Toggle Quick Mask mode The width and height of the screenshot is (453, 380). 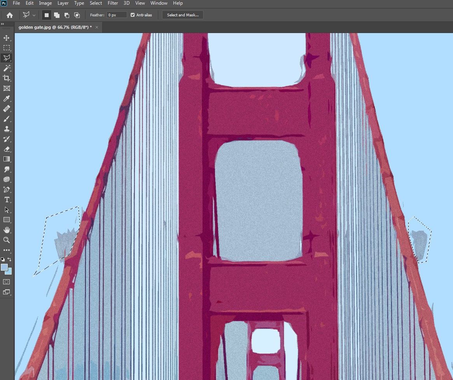[x=7, y=282]
